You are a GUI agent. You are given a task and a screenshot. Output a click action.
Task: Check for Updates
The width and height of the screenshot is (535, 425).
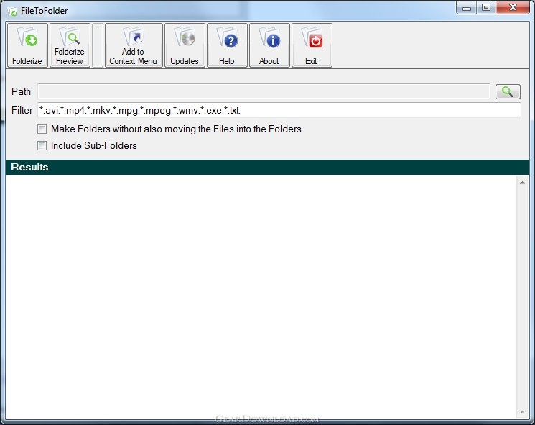185,45
